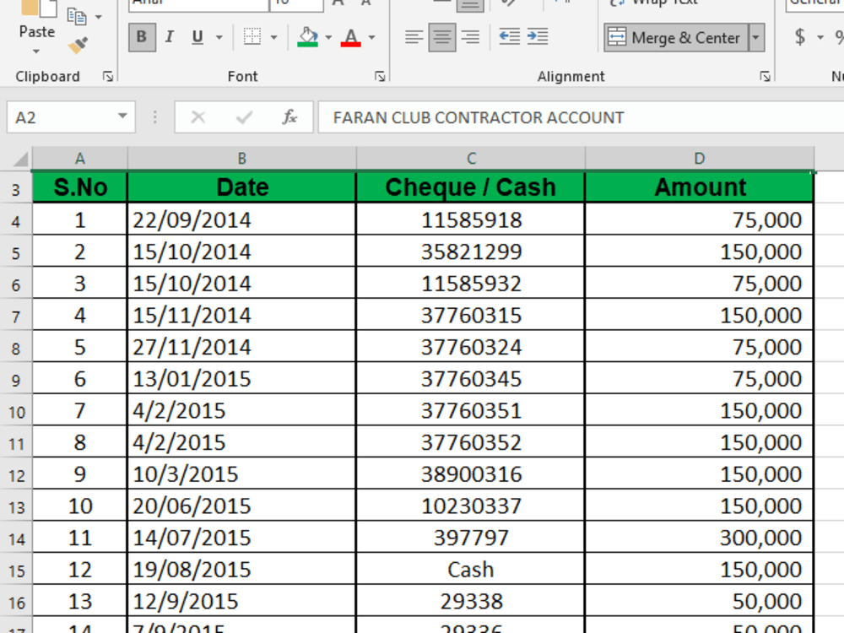Select cell with date 22/09/2014
Viewport: 844px width, 633px height.
pyautogui.click(x=242, y=220)
